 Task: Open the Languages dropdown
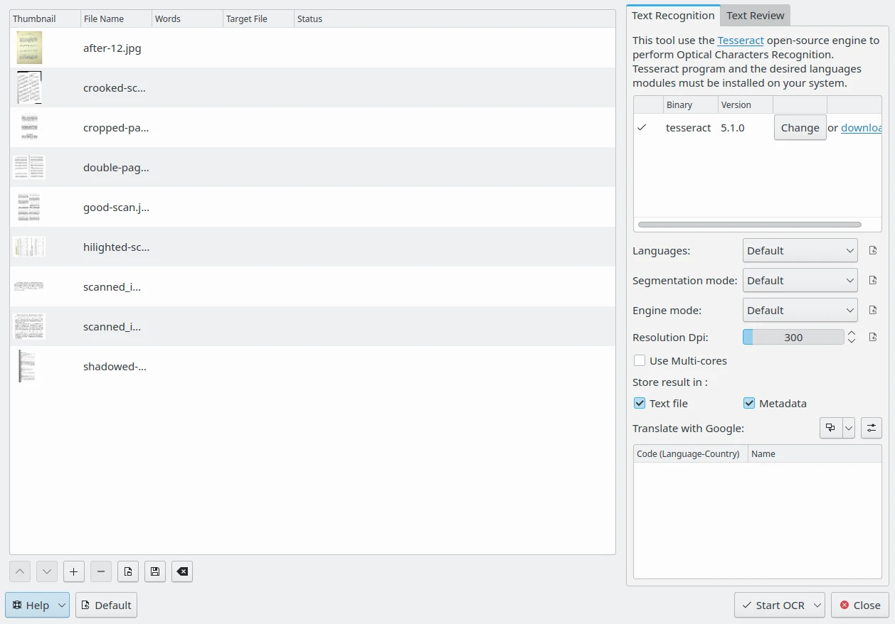[x=800, y=250]
